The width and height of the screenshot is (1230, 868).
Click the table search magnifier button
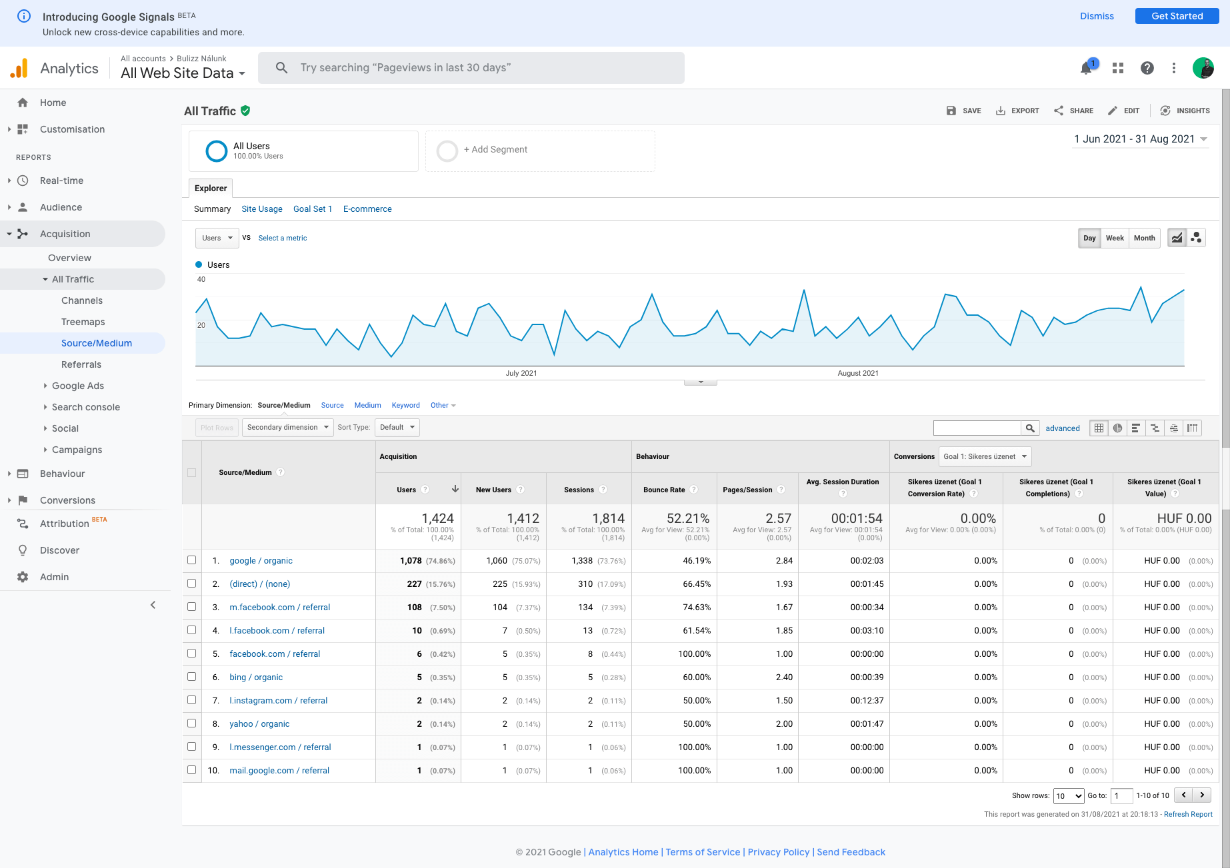[x=1030, y=428]
